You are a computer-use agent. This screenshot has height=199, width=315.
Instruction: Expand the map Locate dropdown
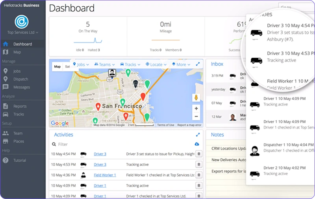156,64
